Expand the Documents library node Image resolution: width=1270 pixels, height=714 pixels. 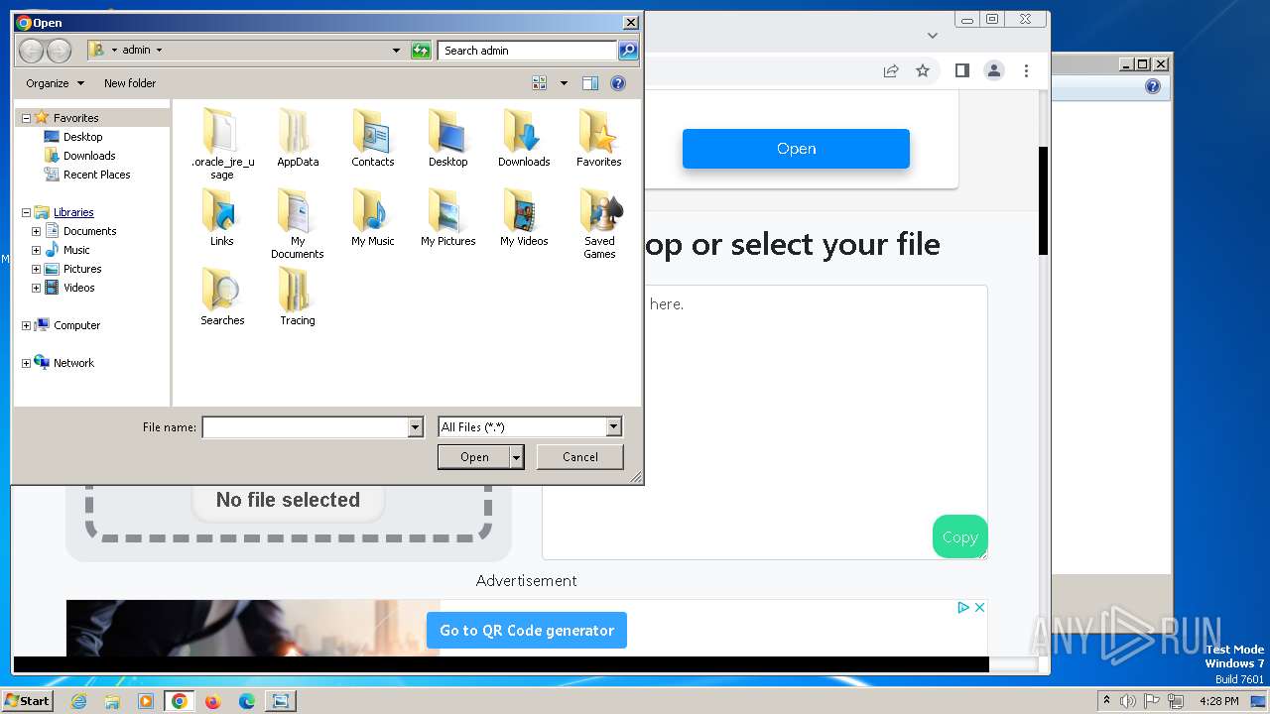coord(36,231)
